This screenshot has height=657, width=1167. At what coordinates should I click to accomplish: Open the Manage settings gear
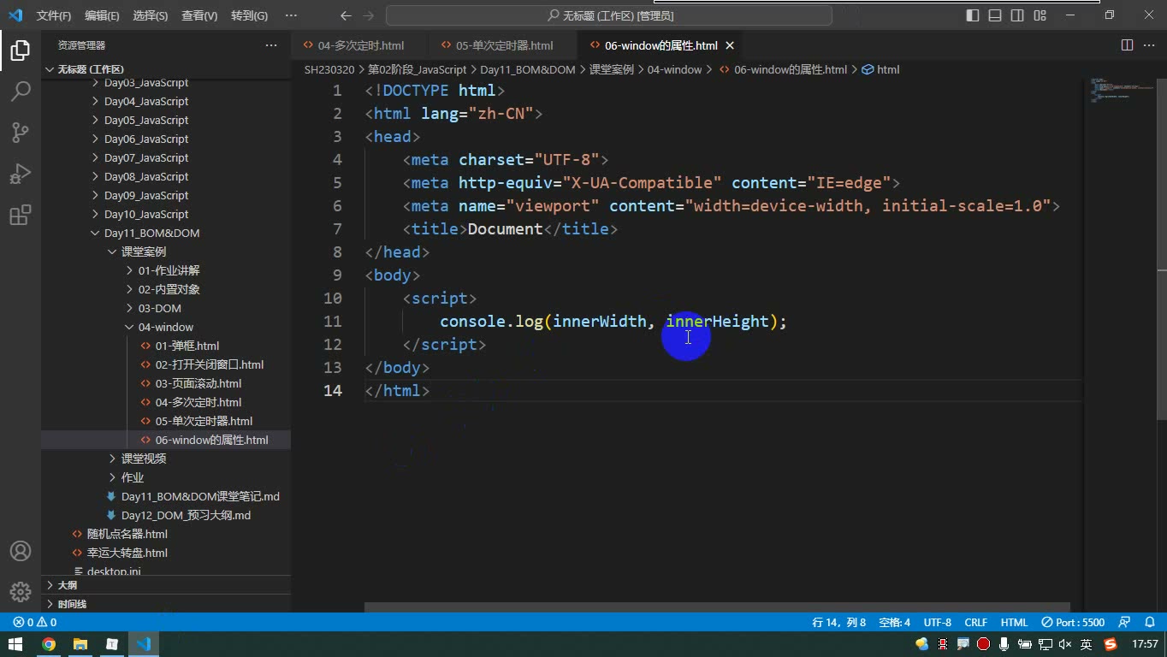click(21, 591)
